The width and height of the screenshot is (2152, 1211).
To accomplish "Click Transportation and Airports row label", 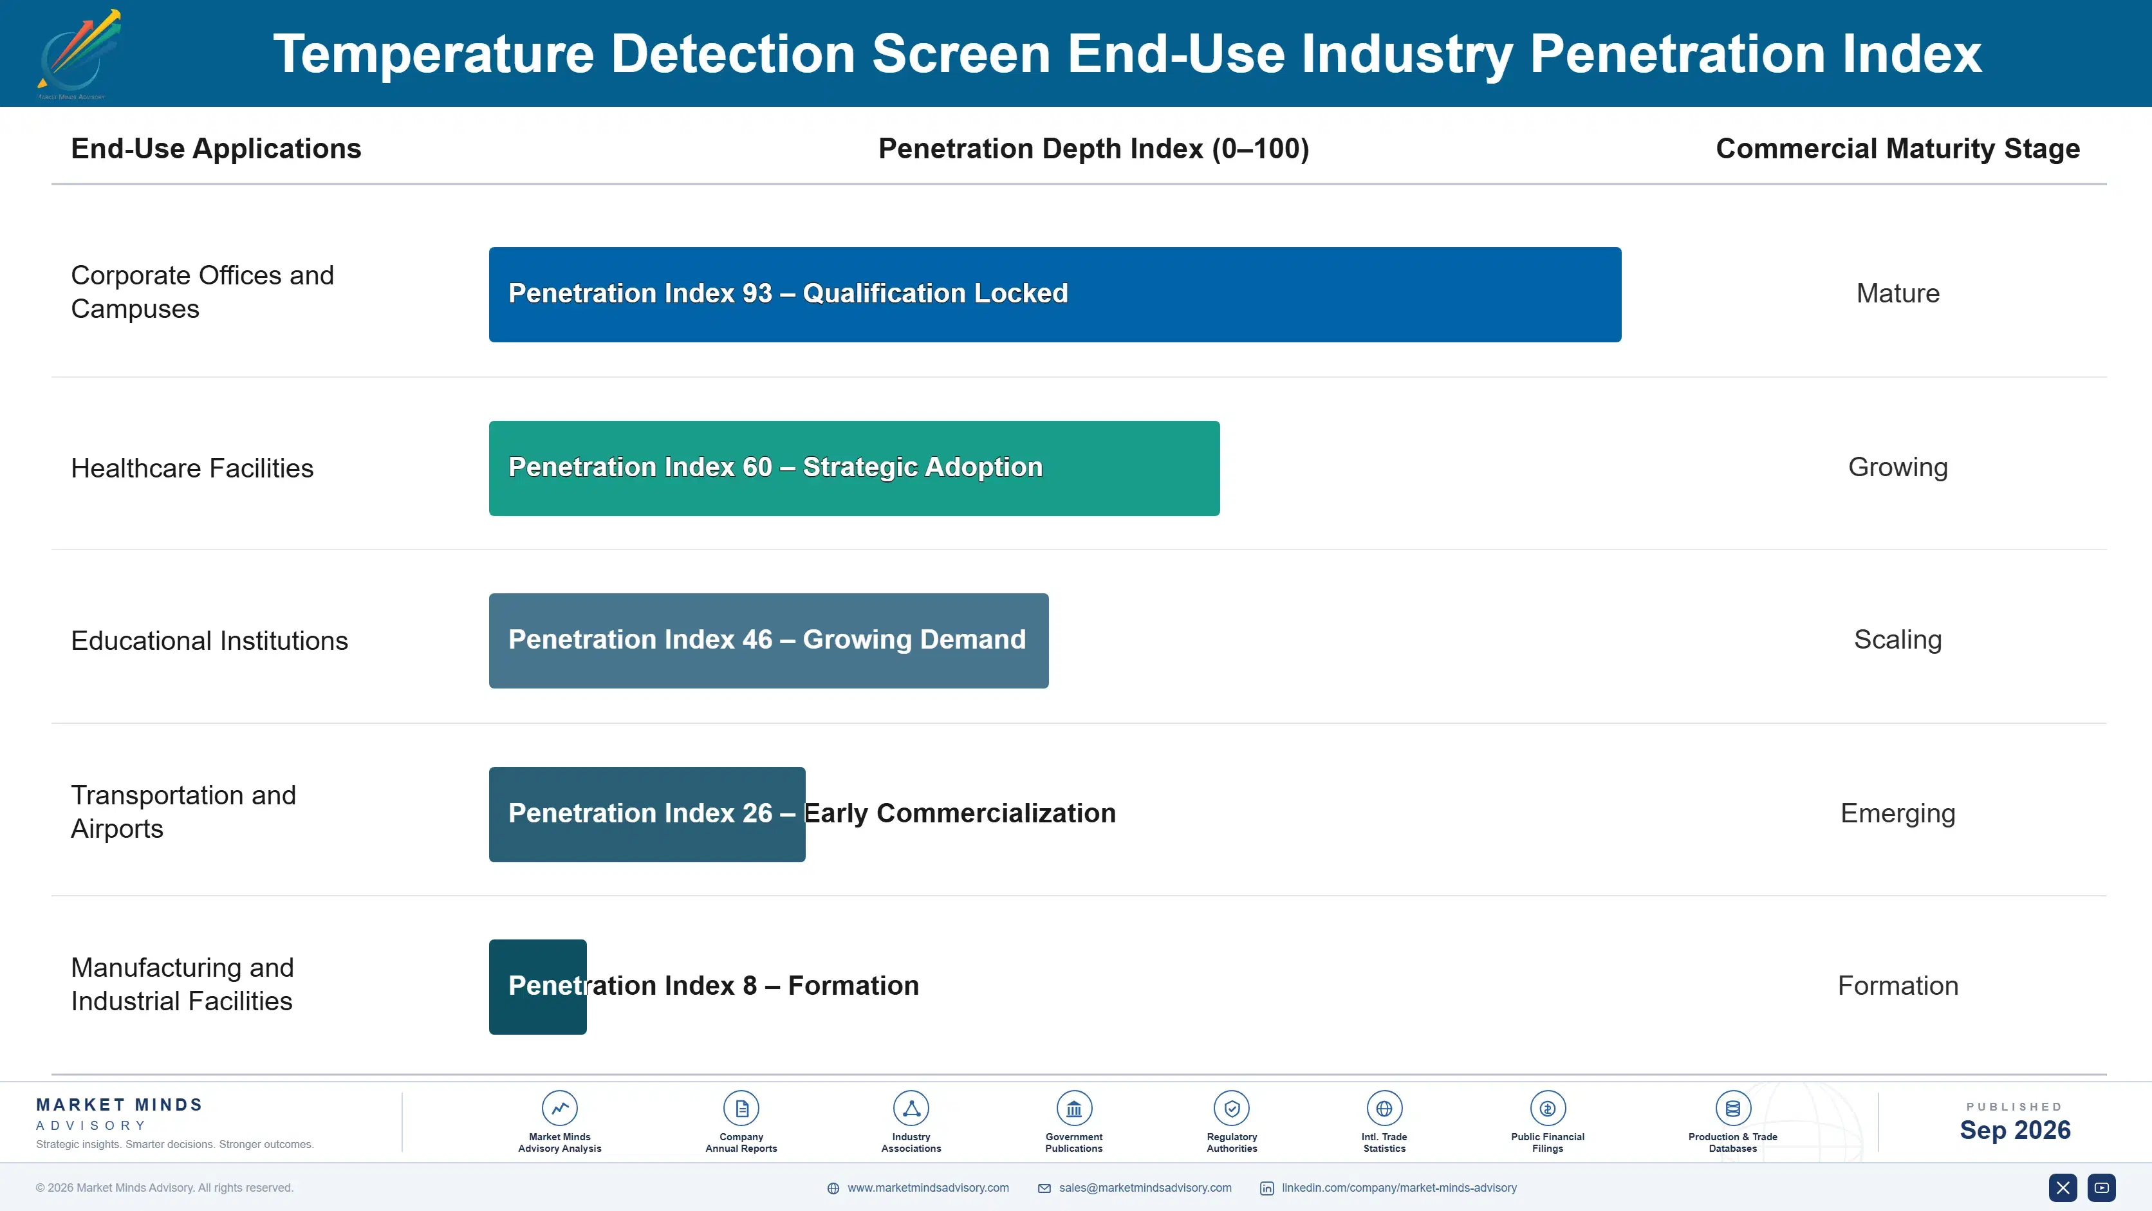I will pos(183,812).
